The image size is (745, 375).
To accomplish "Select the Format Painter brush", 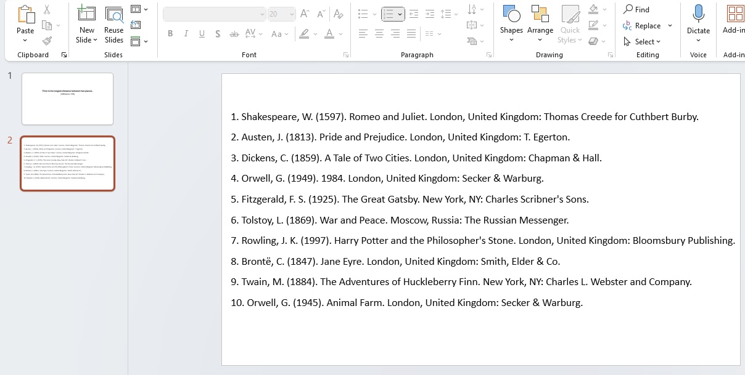I will [x=47, y=41].
